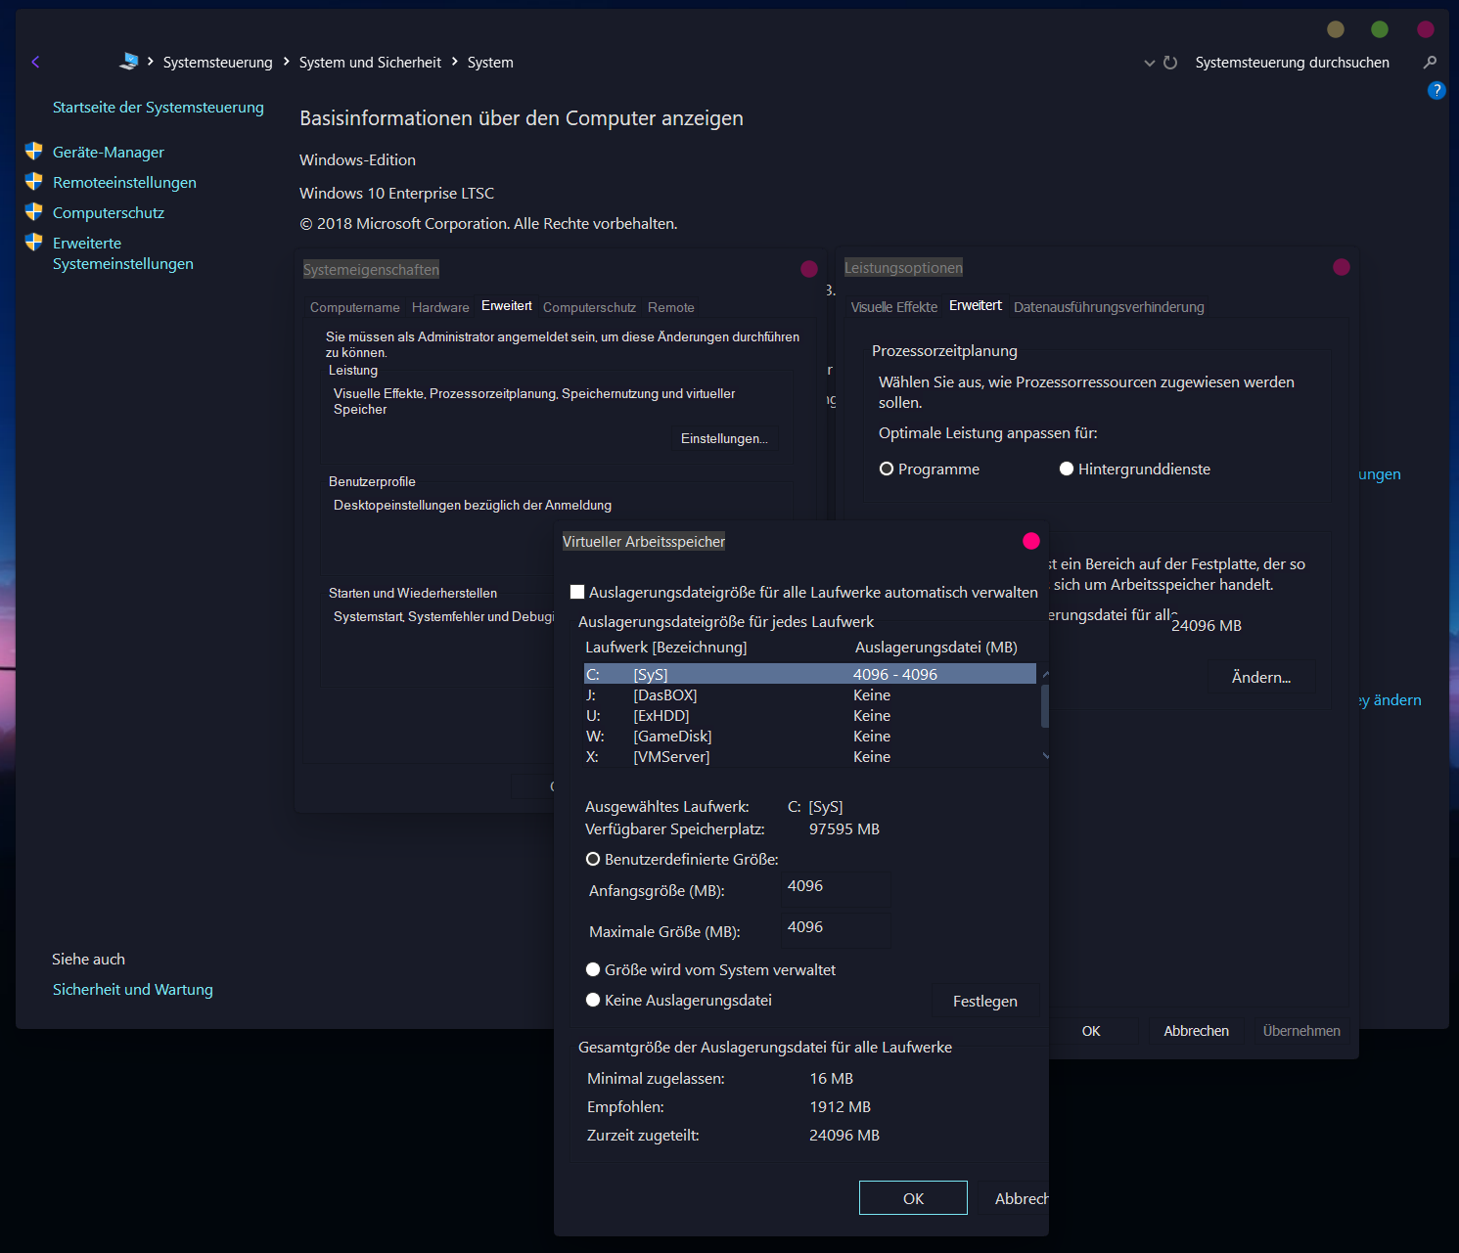The height and width of the screenshot is (1253, 1459).
Task: Open address bar history dropdown chevron
Action: (1150, 63)
